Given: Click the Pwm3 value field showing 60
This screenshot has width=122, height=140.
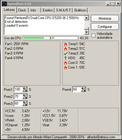Looking at the screenshot, I should pyautogui.click(x=18, y=103).
